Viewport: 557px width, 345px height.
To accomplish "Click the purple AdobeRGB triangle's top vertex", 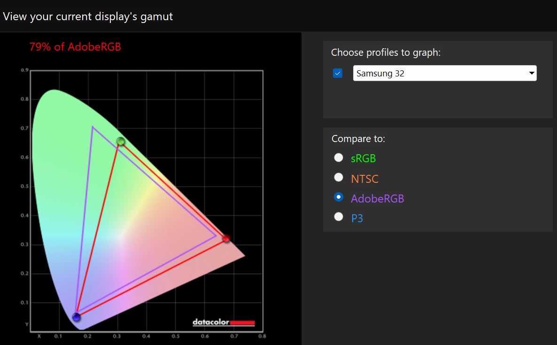I will point(93,127).
